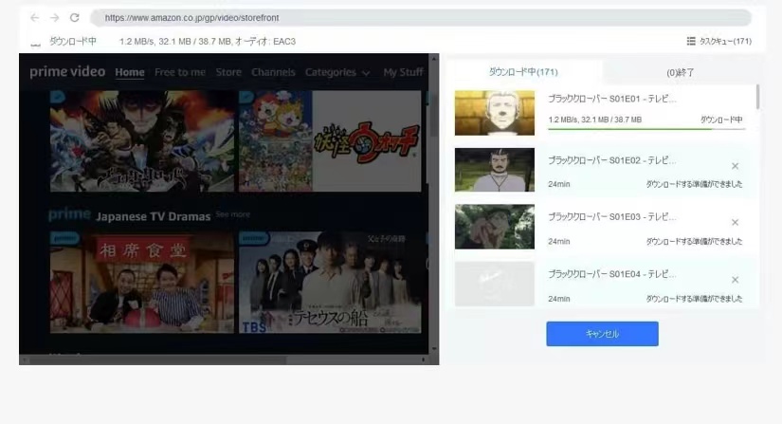Click the S01E01 download progress bar
The image size is (782, 424).
[x=646, y=129]
